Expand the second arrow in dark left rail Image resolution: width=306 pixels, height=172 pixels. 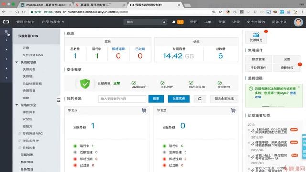[6, 50]
